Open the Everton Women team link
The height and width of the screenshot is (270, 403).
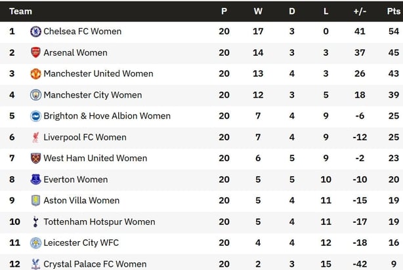75,180
